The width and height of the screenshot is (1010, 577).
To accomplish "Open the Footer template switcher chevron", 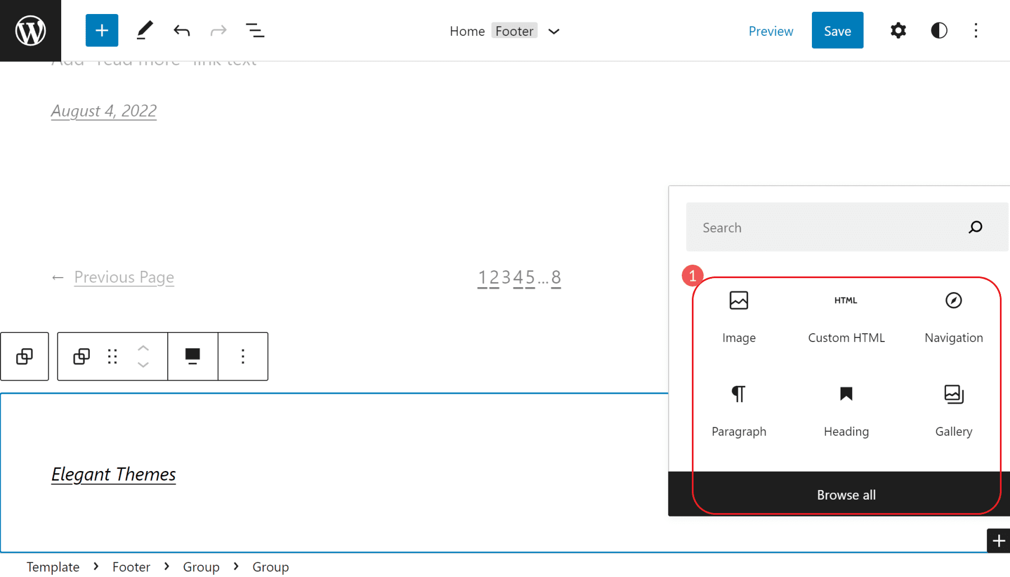I will tap(554, 31).
